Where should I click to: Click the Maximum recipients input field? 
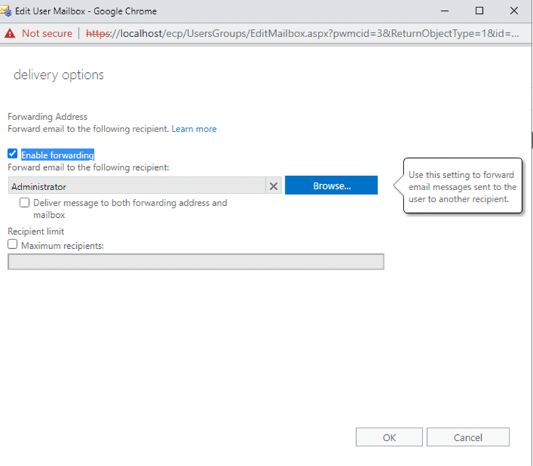(x=196, y=262)
